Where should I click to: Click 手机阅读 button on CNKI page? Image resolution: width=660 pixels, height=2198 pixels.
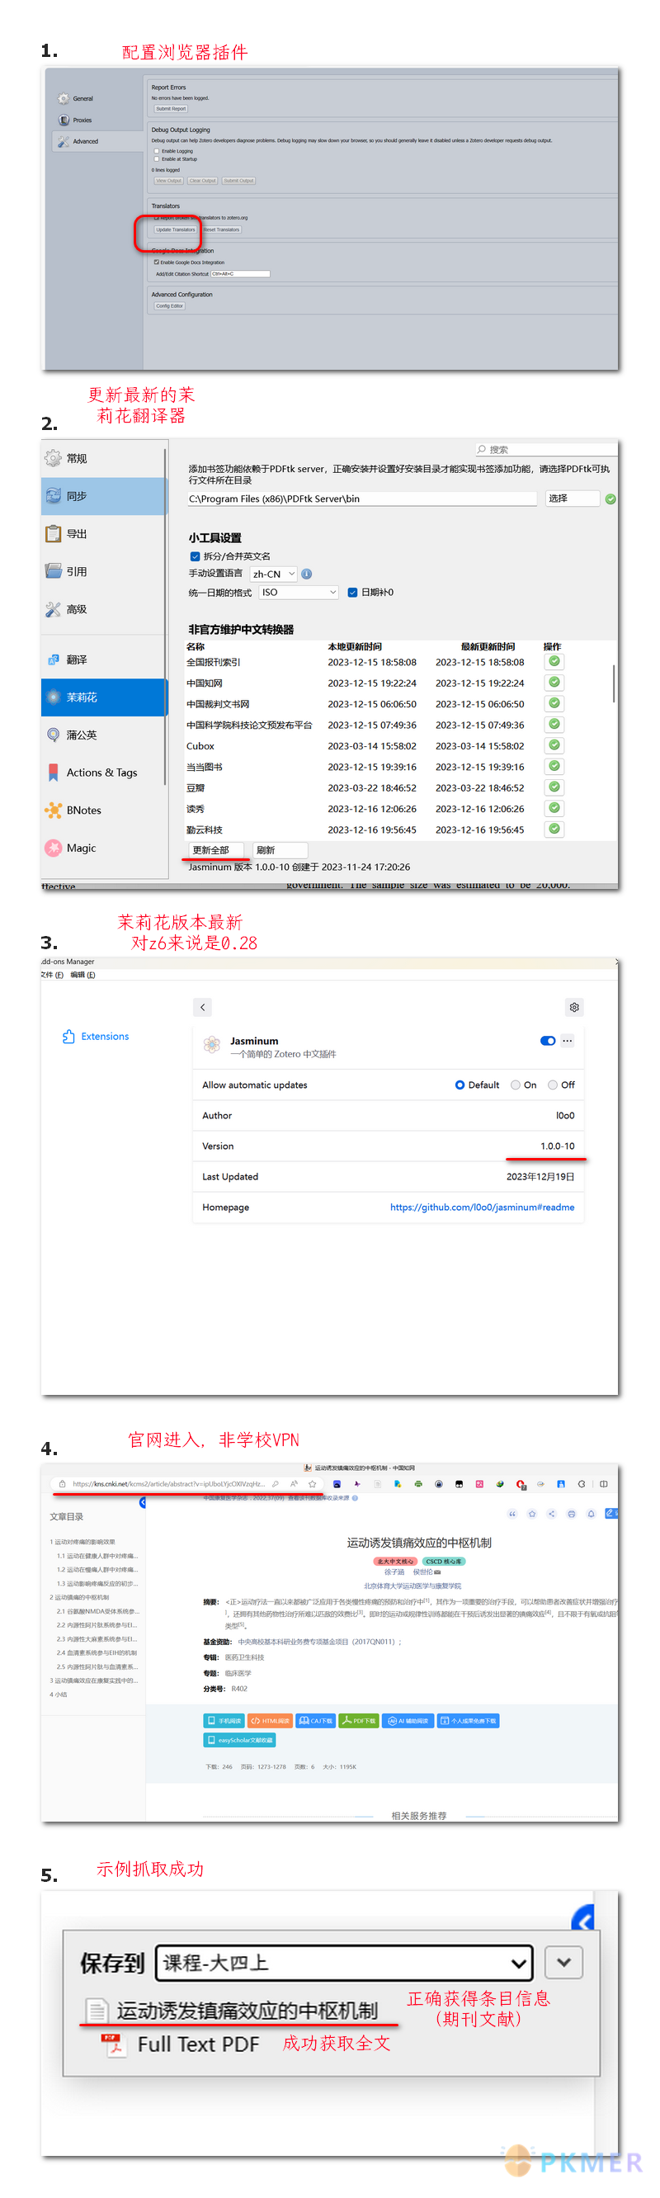pyautogui.click(x=224, y=1721)
